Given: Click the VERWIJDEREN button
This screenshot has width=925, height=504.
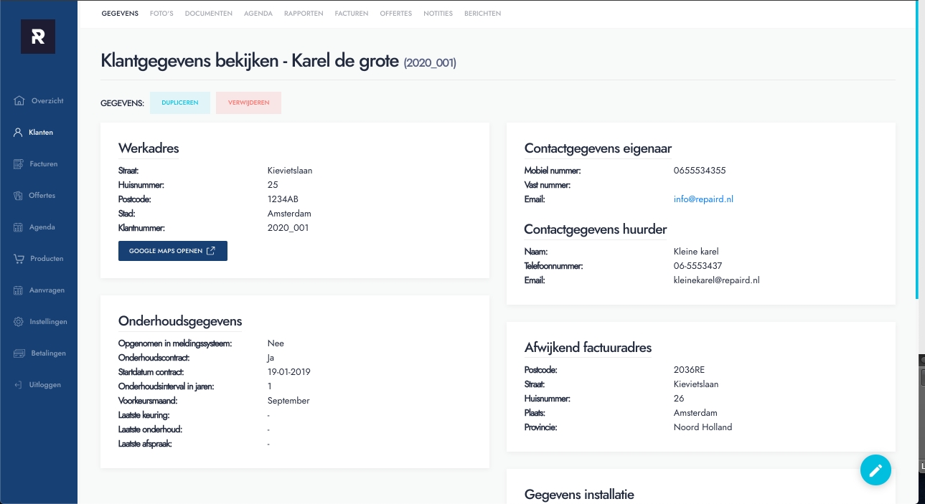Looking at the screenshot, I should point(248,103).
